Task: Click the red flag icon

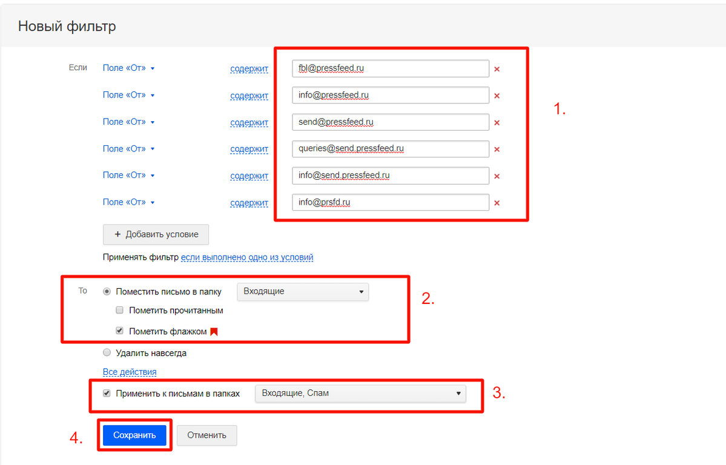Action: (214, 332)
